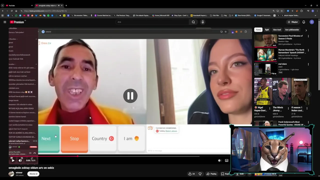Open options for Succession Final Minutes video
Viewport: 320px width, 180px height.
tap(308, 36)
